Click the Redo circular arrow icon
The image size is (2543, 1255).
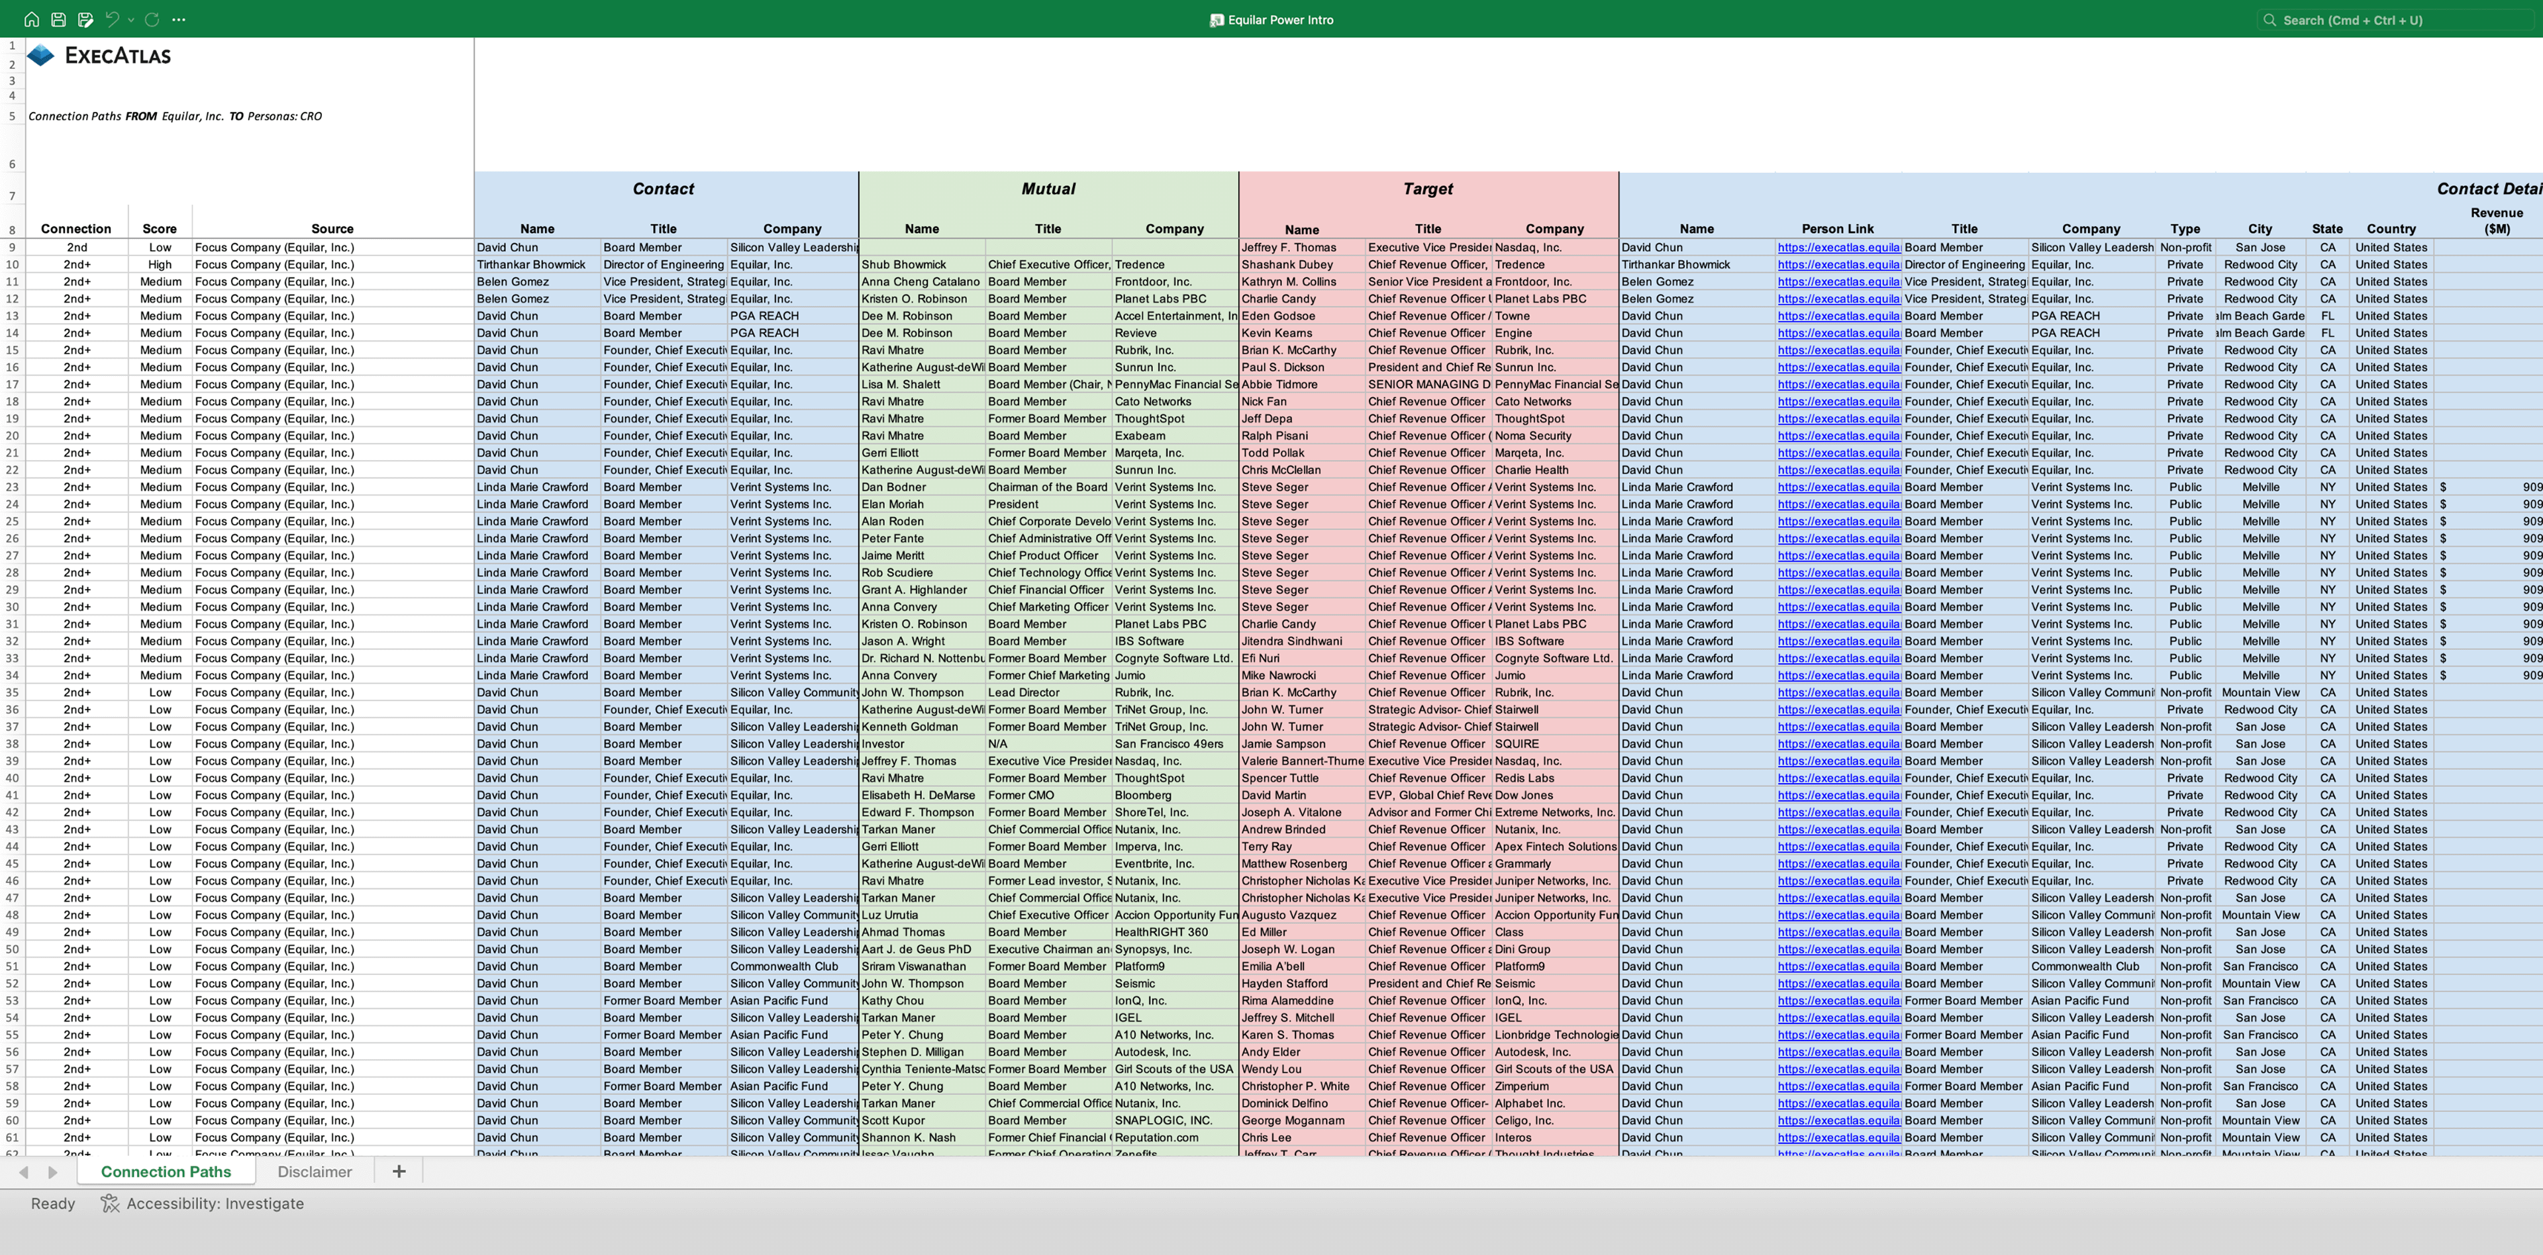(x=151, y=19)
